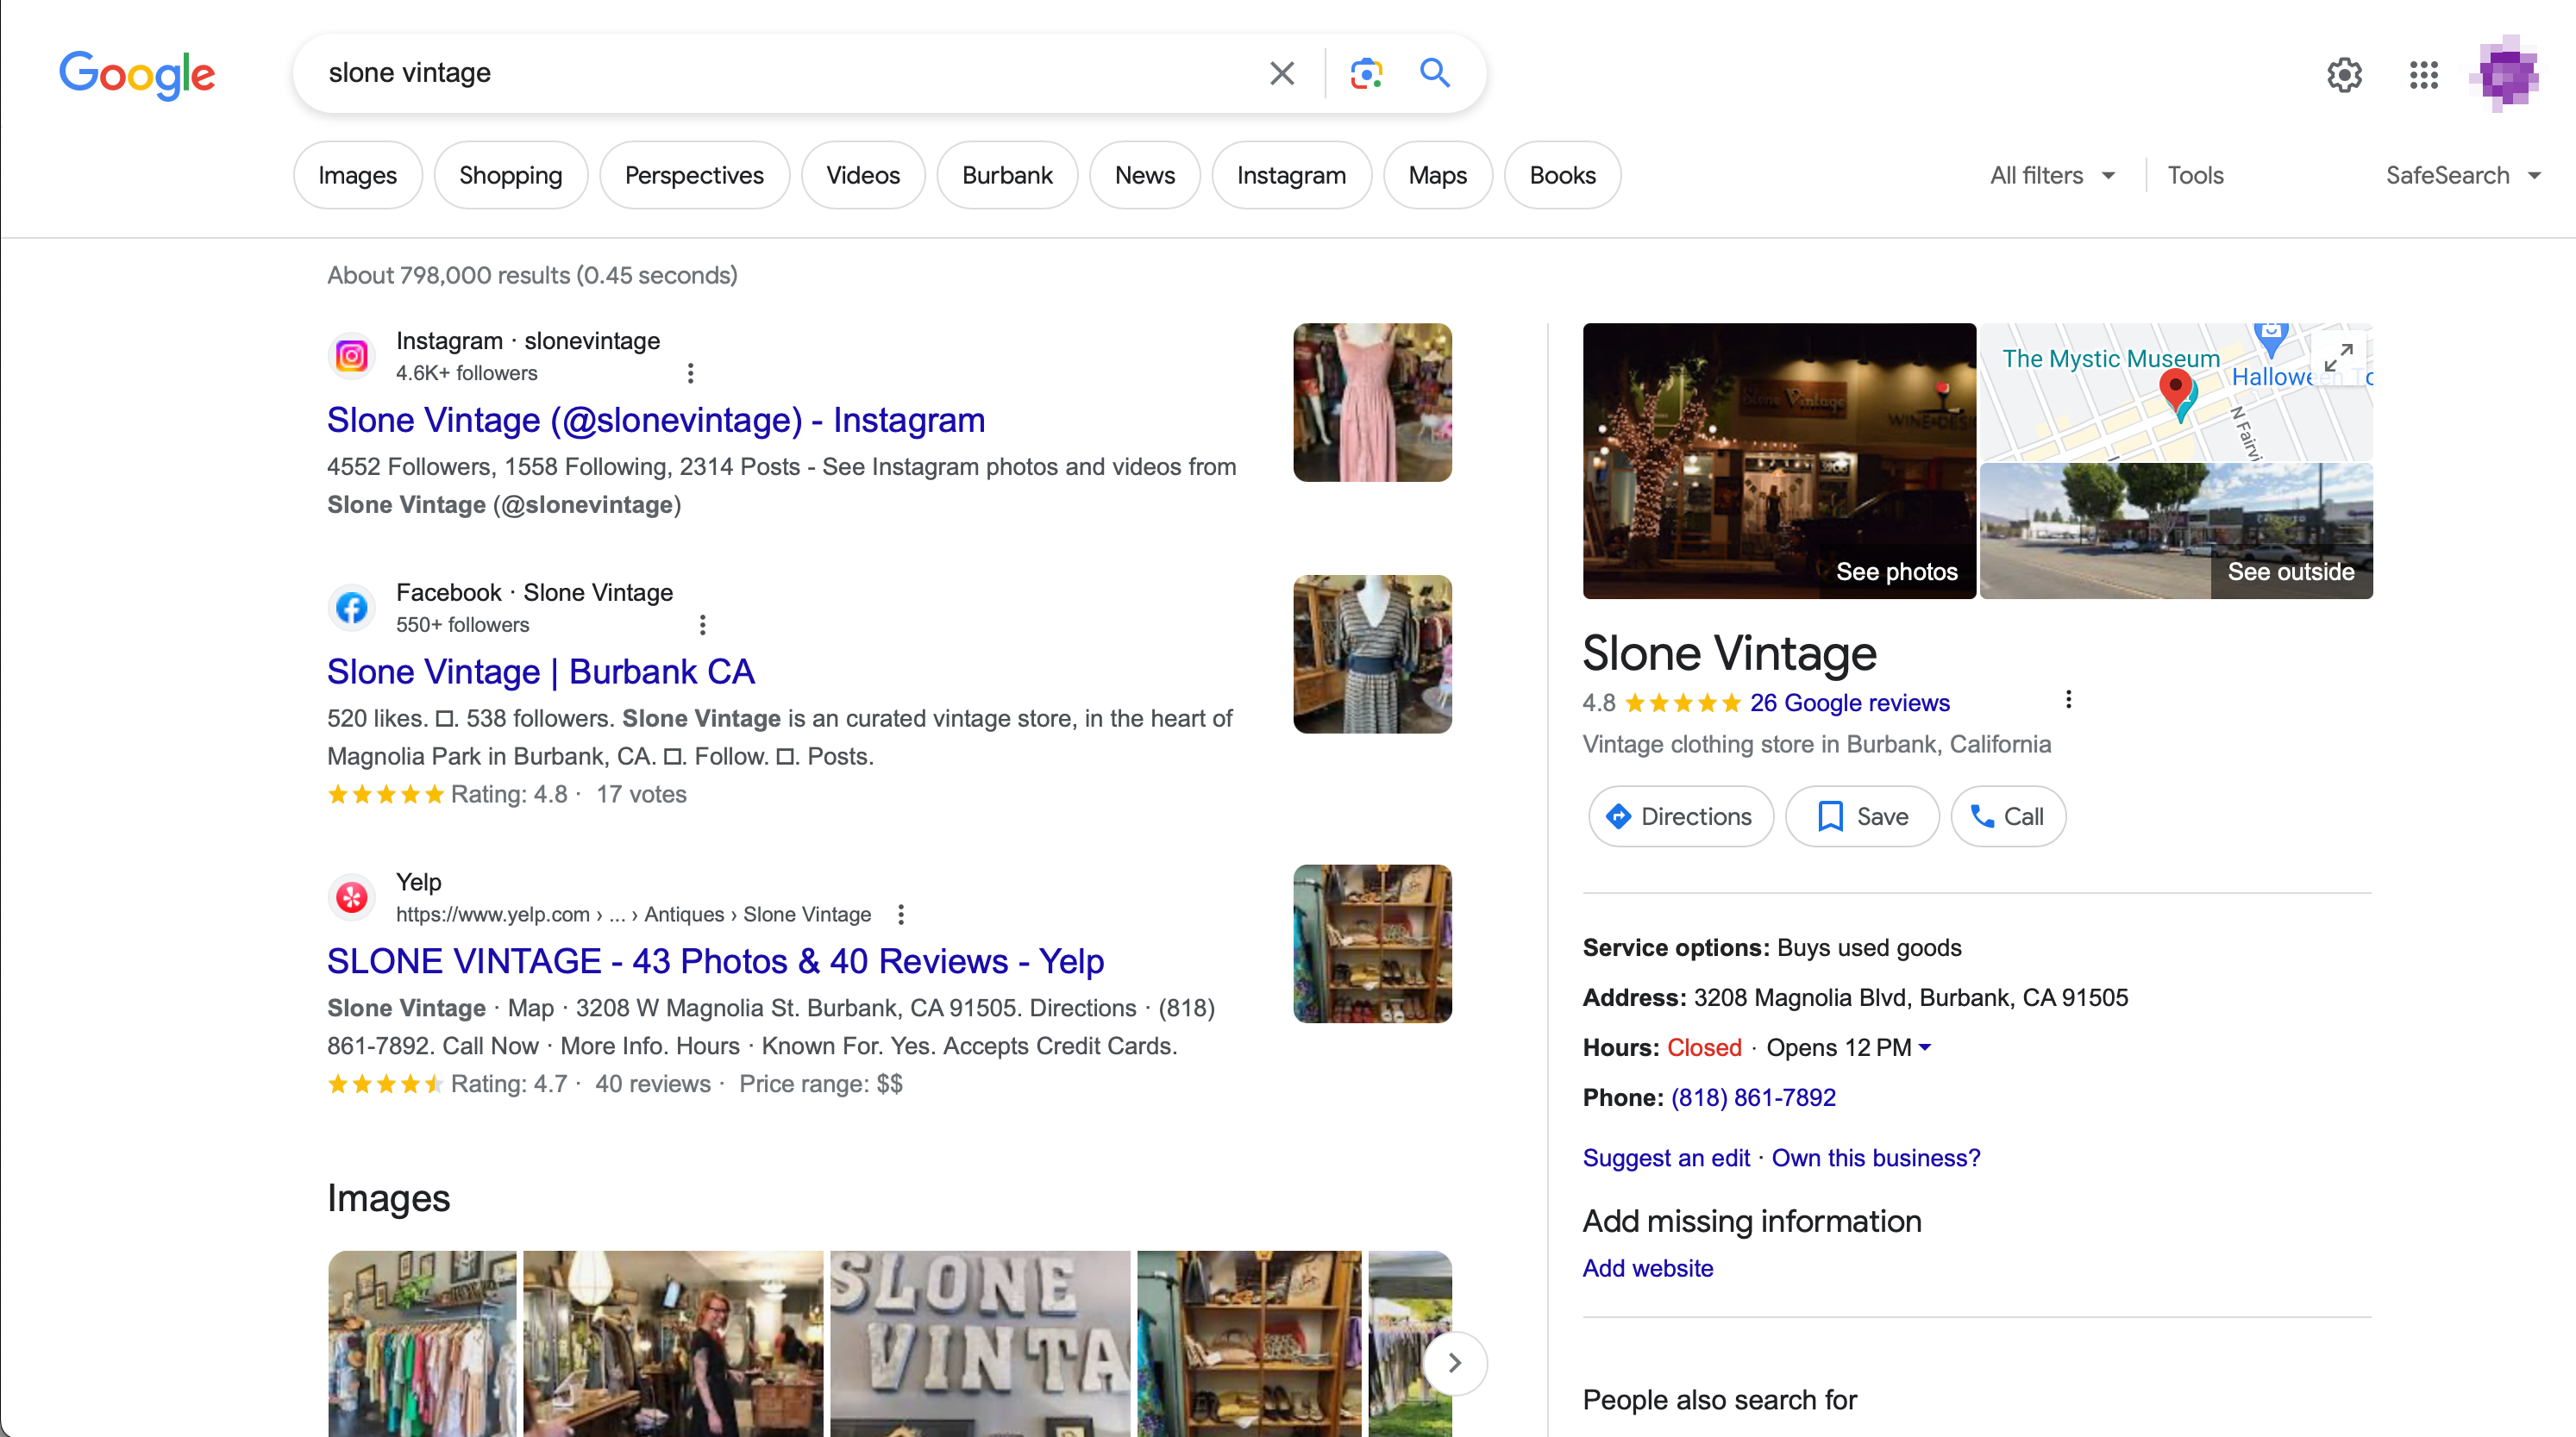Clear the search box with the X icon
The height and width of the screenshot is (1437, 2576).
coord(1282,73)
